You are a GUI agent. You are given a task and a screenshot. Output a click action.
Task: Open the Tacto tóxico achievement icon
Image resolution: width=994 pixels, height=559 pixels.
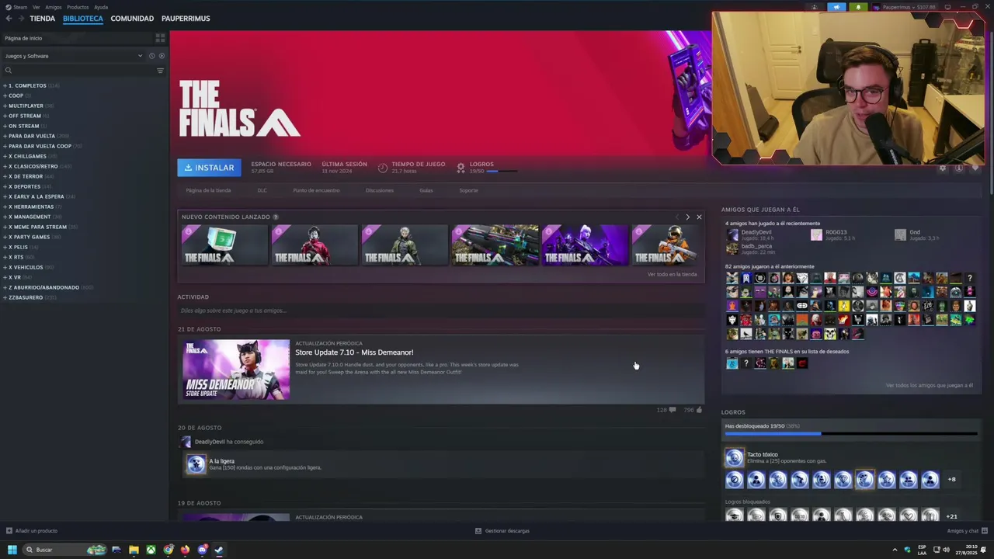tap(735, 458)
